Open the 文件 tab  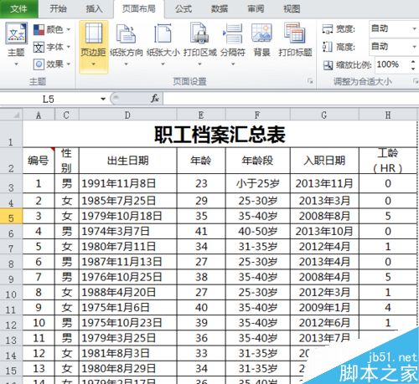19,9
